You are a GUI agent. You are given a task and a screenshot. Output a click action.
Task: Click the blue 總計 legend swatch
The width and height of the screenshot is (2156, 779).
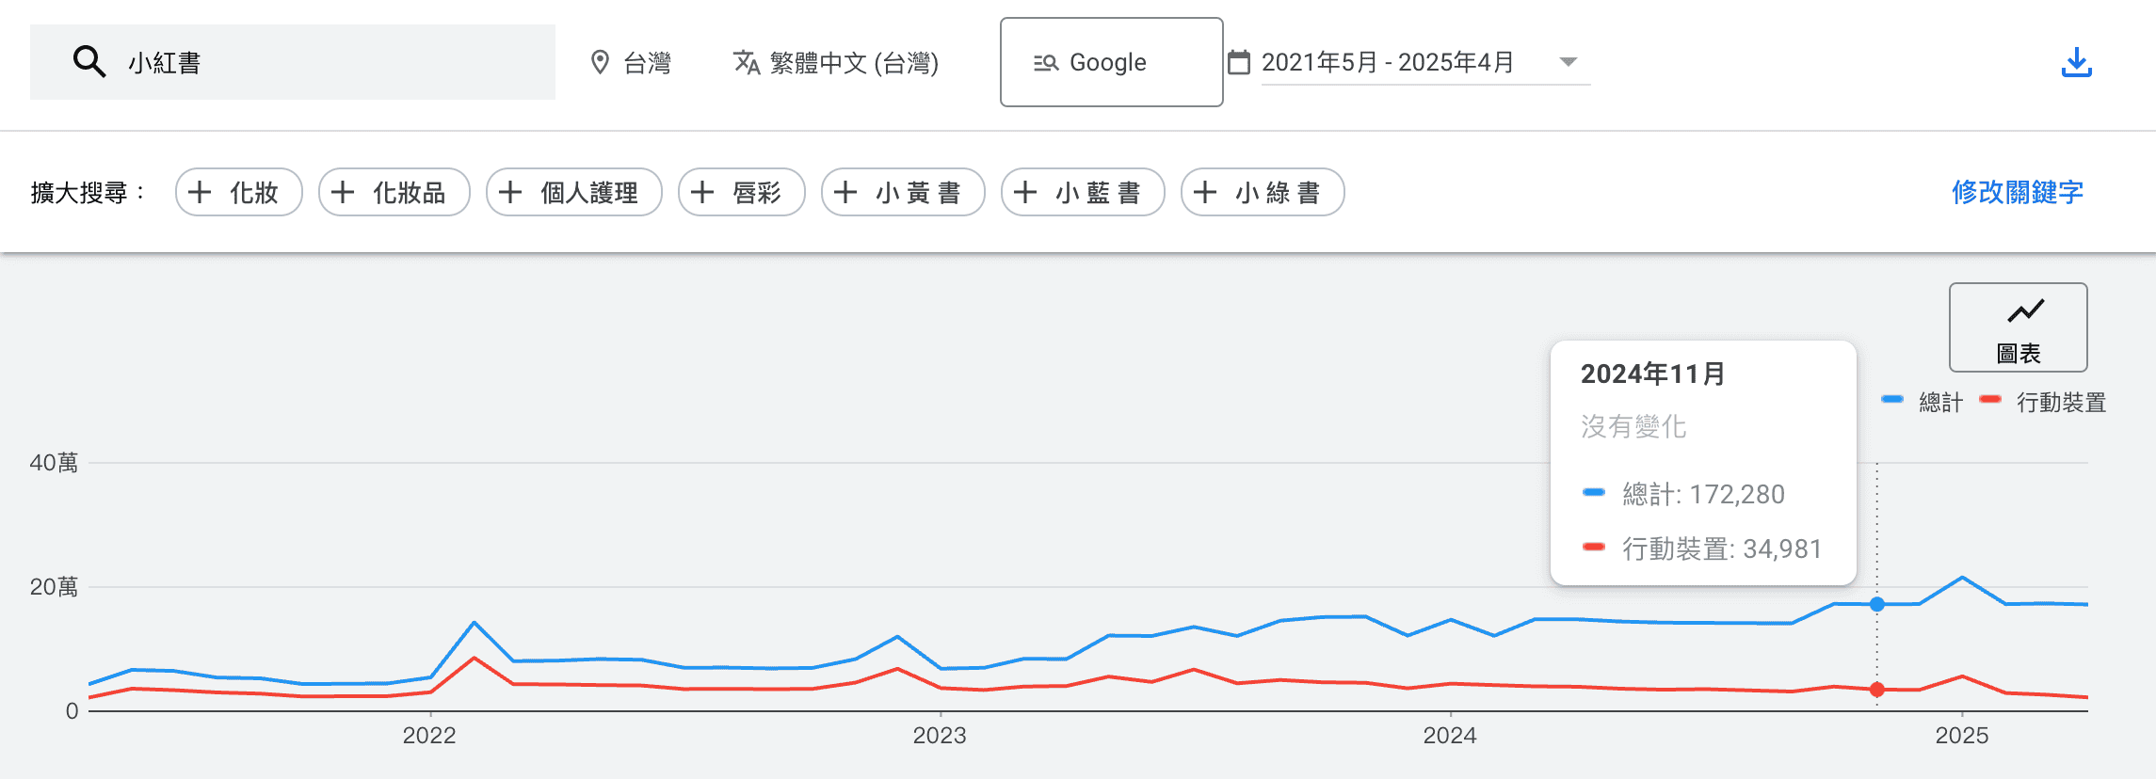(1892, 400)
